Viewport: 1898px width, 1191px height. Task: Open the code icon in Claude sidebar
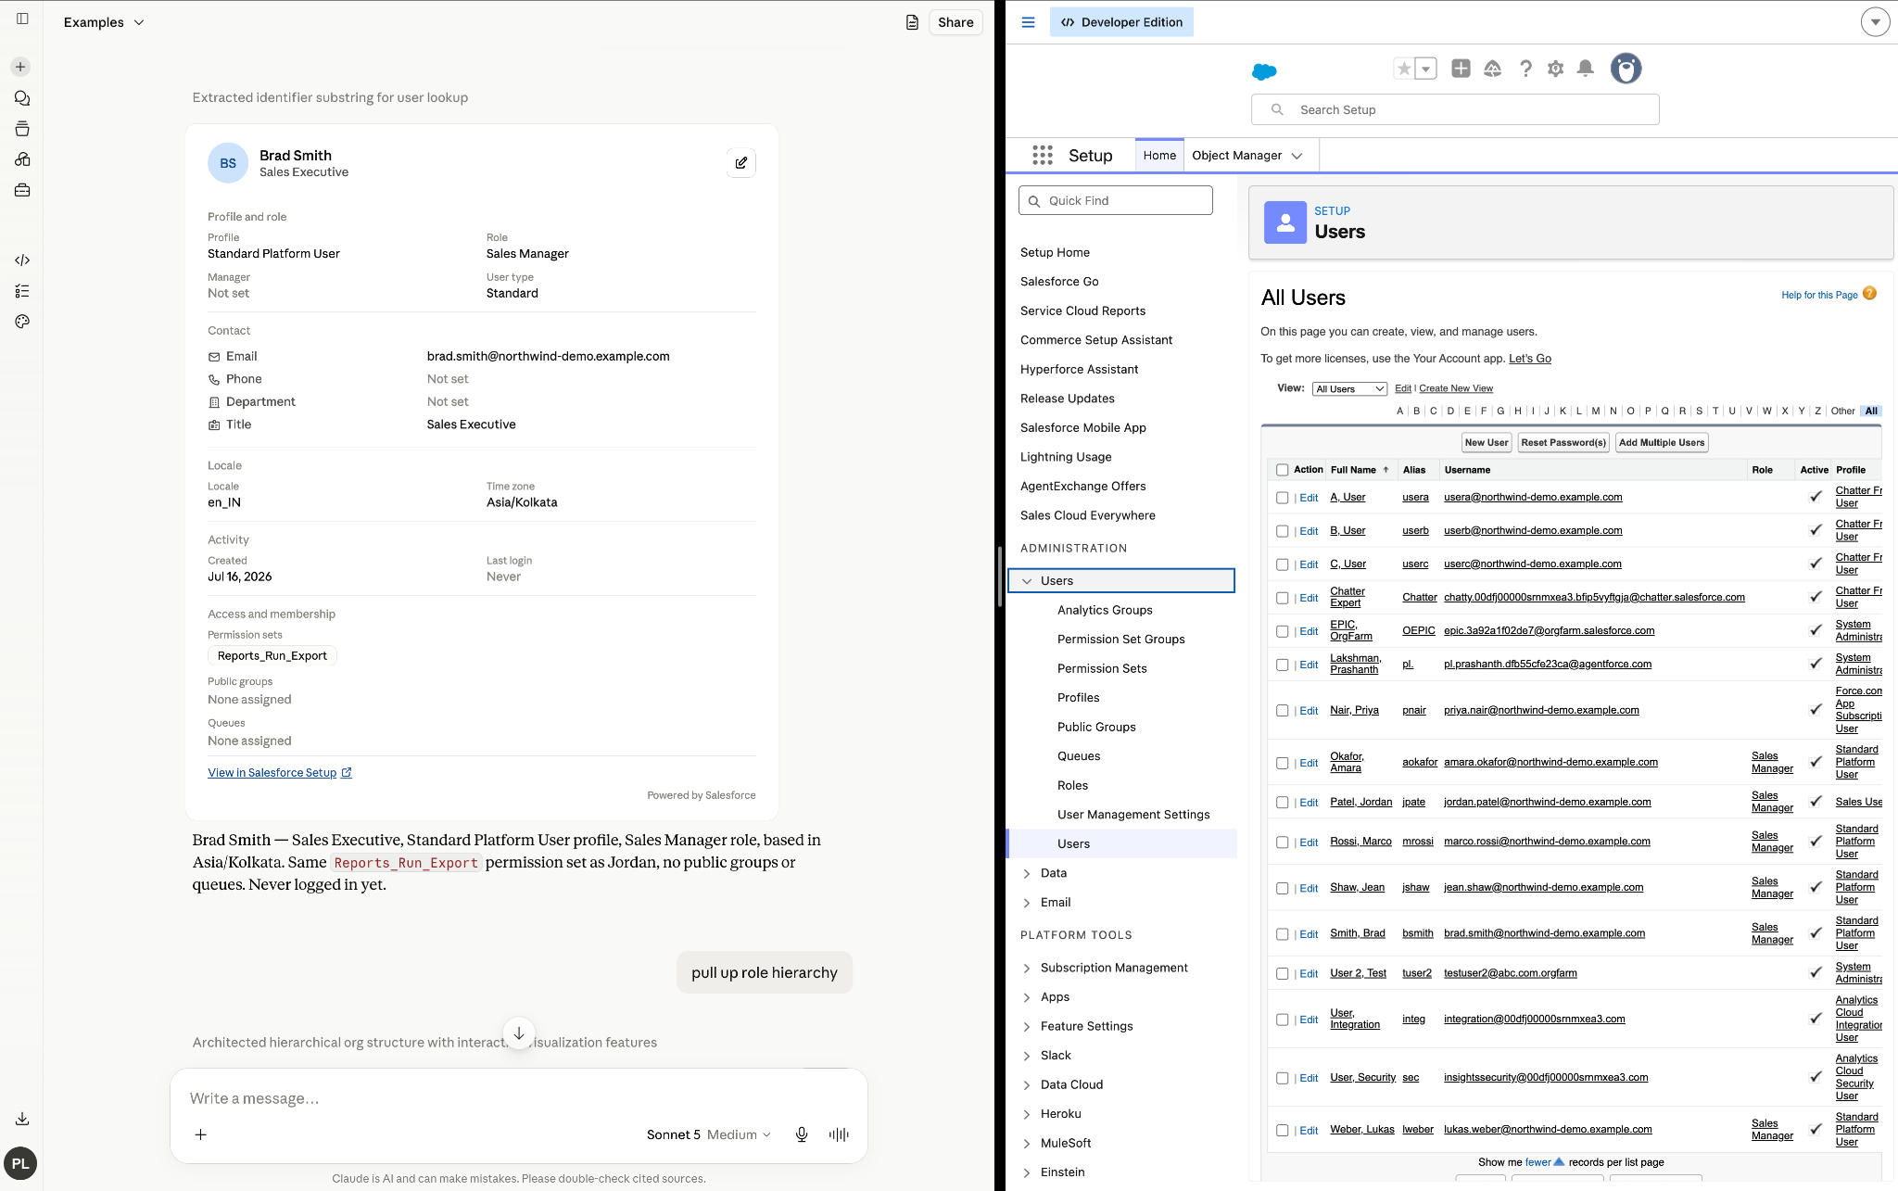pos(22,260)
